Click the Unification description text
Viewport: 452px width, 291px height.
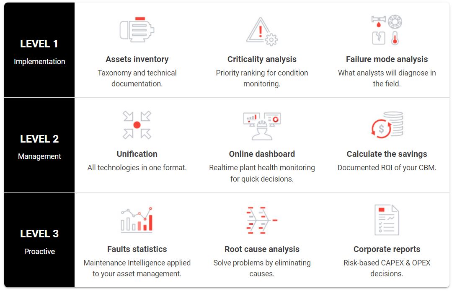tap(137, 168)
